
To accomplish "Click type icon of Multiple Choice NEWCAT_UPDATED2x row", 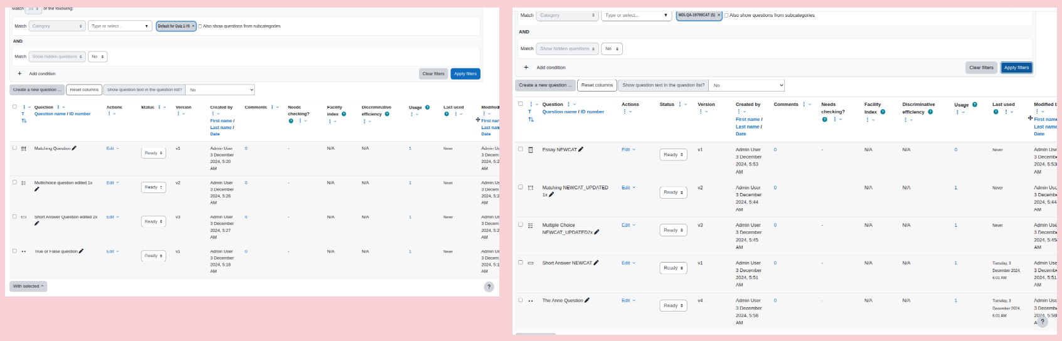I will pos(531,225).
